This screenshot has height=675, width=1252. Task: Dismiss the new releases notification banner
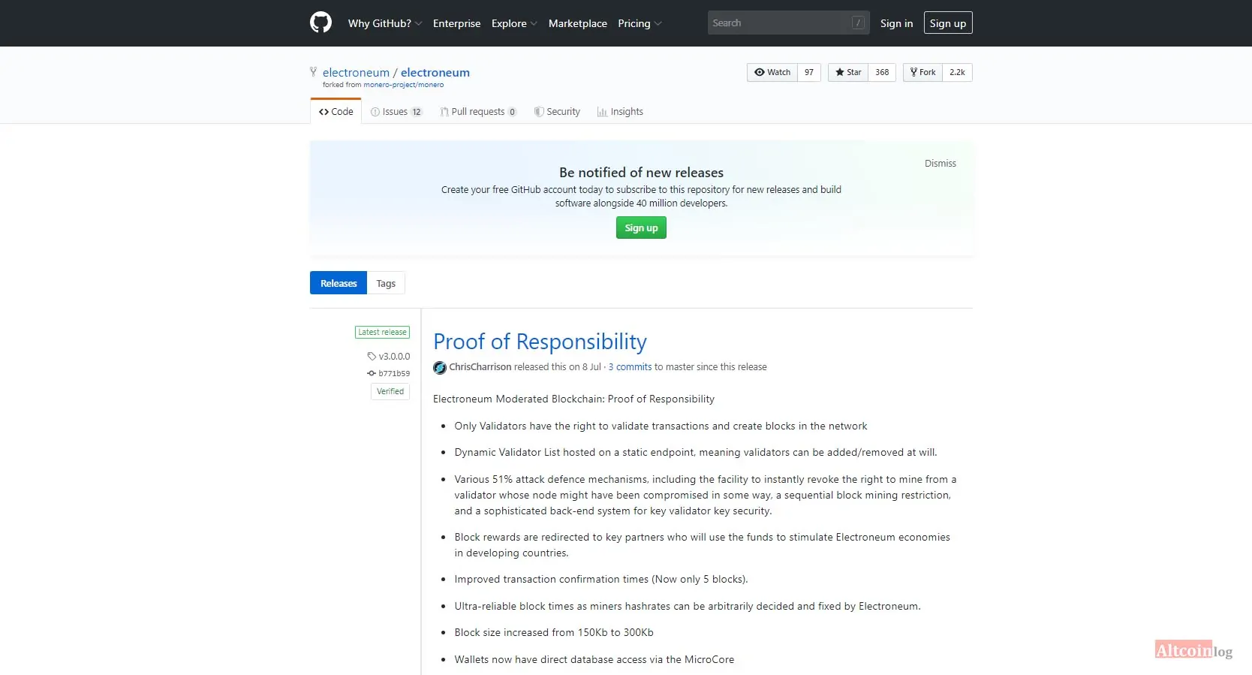(x=940, y=163)
